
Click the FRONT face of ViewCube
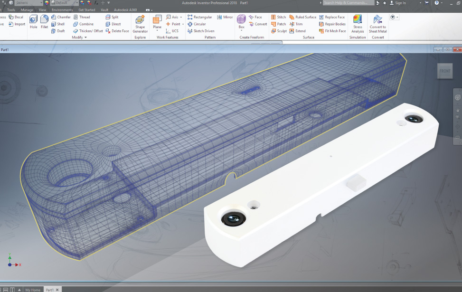445,71
